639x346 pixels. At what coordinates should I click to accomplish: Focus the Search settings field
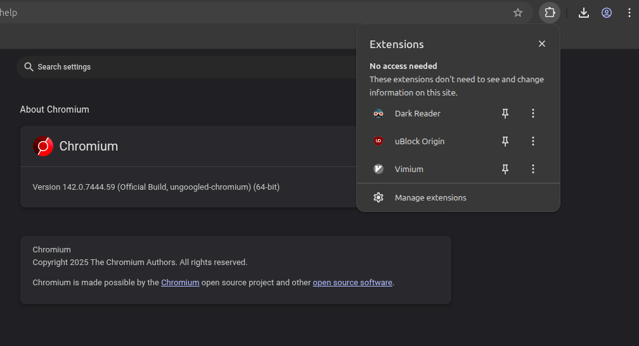[188, 66]
